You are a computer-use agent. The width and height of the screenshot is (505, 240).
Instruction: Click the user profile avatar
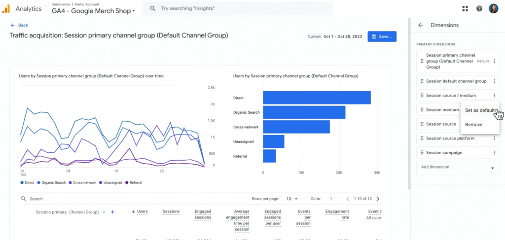coord(493,9)
